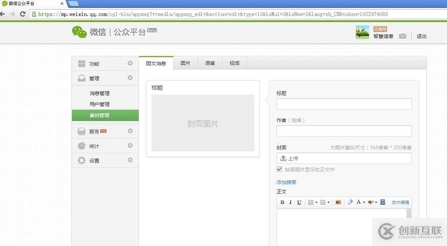Screen dimensions: 447x246
Task: Switch to the 图片 tab
Action: [185, 63]
